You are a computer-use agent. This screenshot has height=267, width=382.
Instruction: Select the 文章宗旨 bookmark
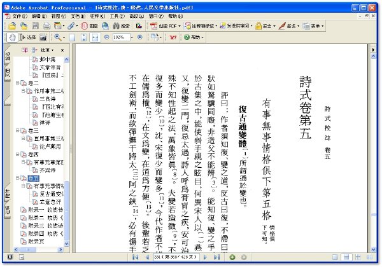pyautogui.click(x=50, y=67)
